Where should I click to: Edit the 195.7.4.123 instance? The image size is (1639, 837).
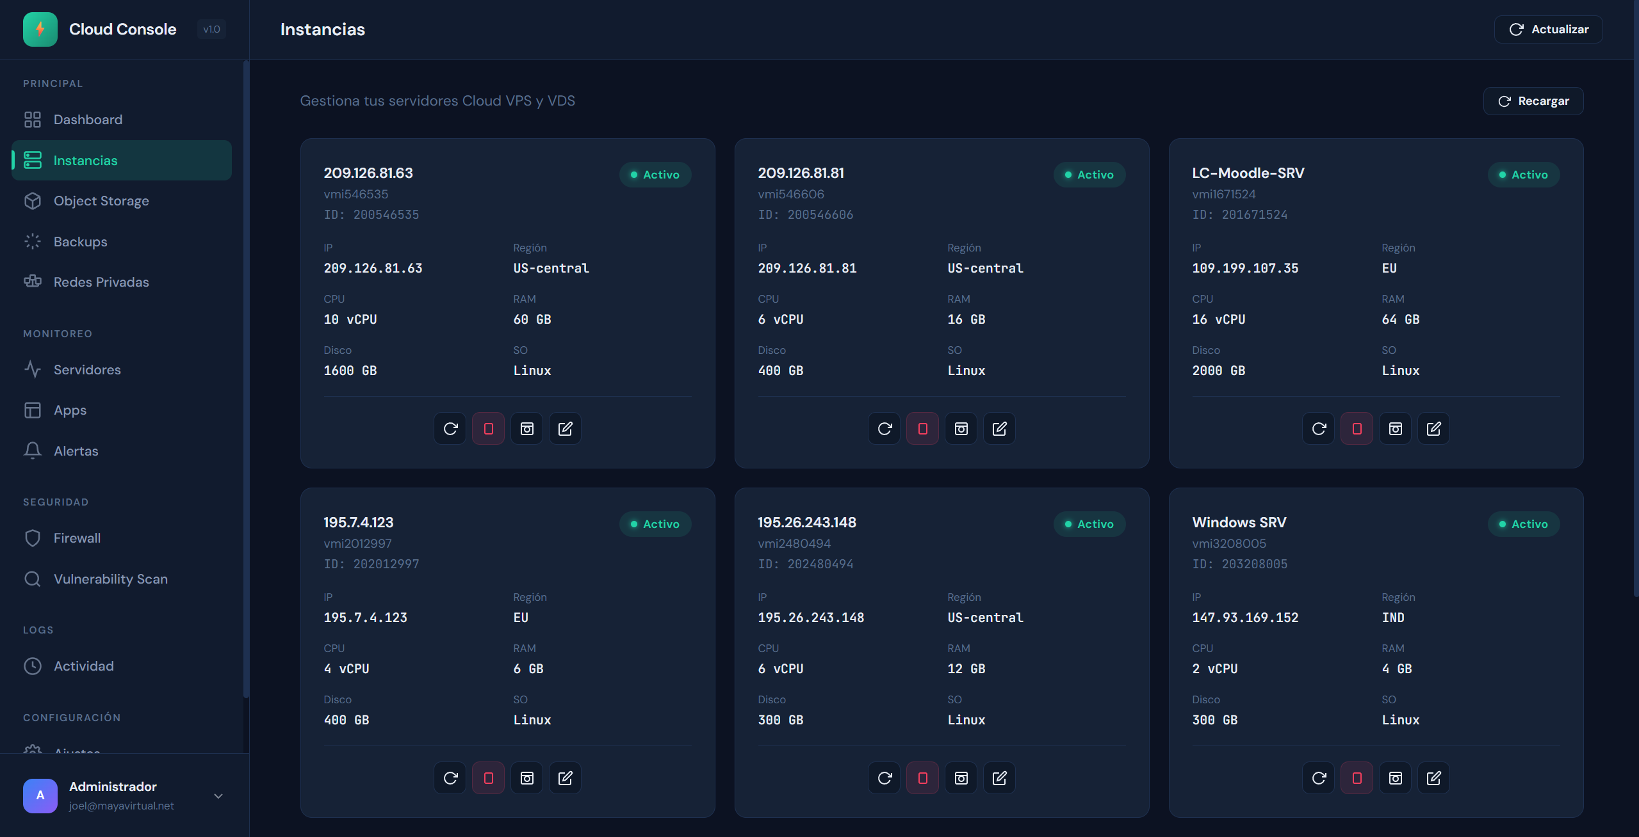[566, 778]
